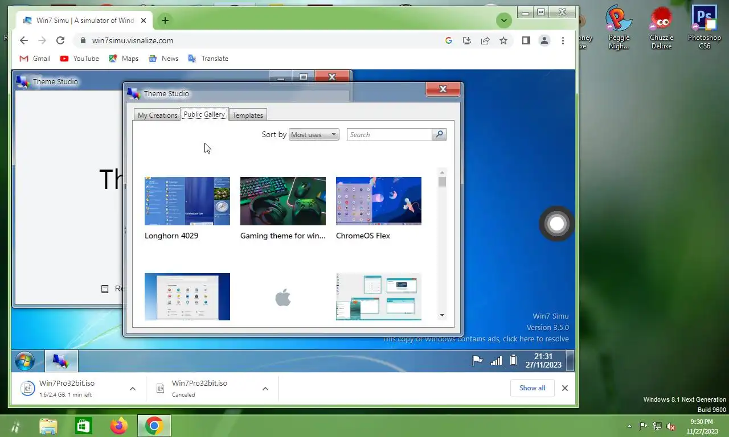The width and height of the screenshot is (729, 437).
Task: Click Chrome icon on Windows taskbar
Action: click(154, 426)
